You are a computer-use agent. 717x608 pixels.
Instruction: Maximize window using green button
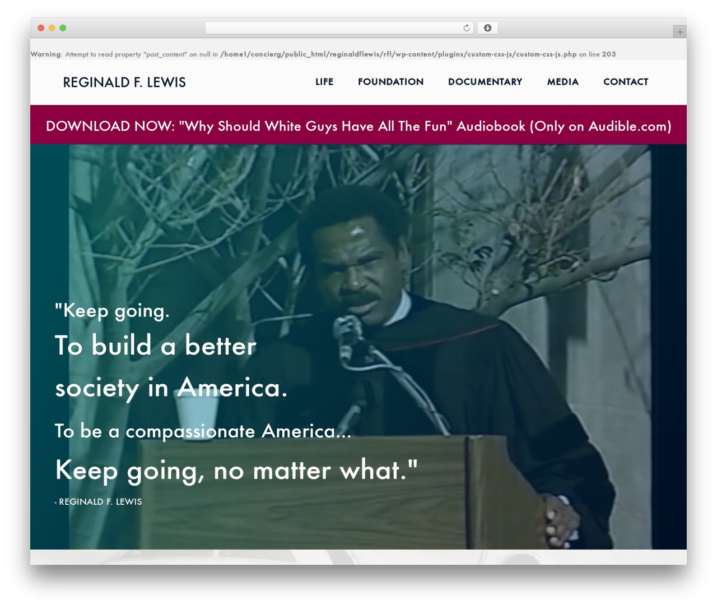(63, 28)
